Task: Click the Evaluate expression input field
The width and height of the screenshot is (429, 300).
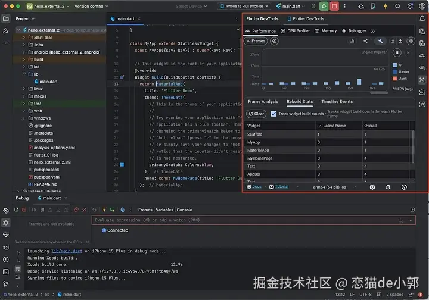Action: click(x=253, y=220)
